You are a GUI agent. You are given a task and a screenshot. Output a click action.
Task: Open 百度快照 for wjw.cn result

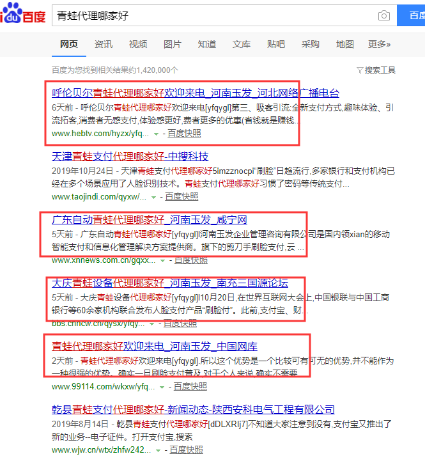pyautogui.click(x=187, y=450)
